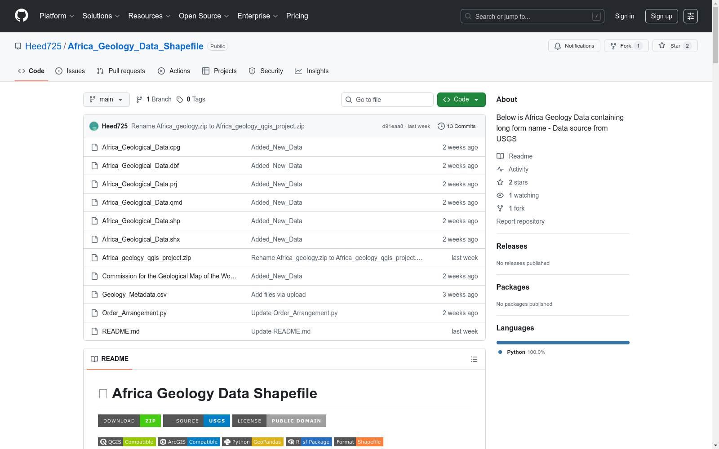Click the Sign up button
This screenshot has width=719, height=449.
661,16
